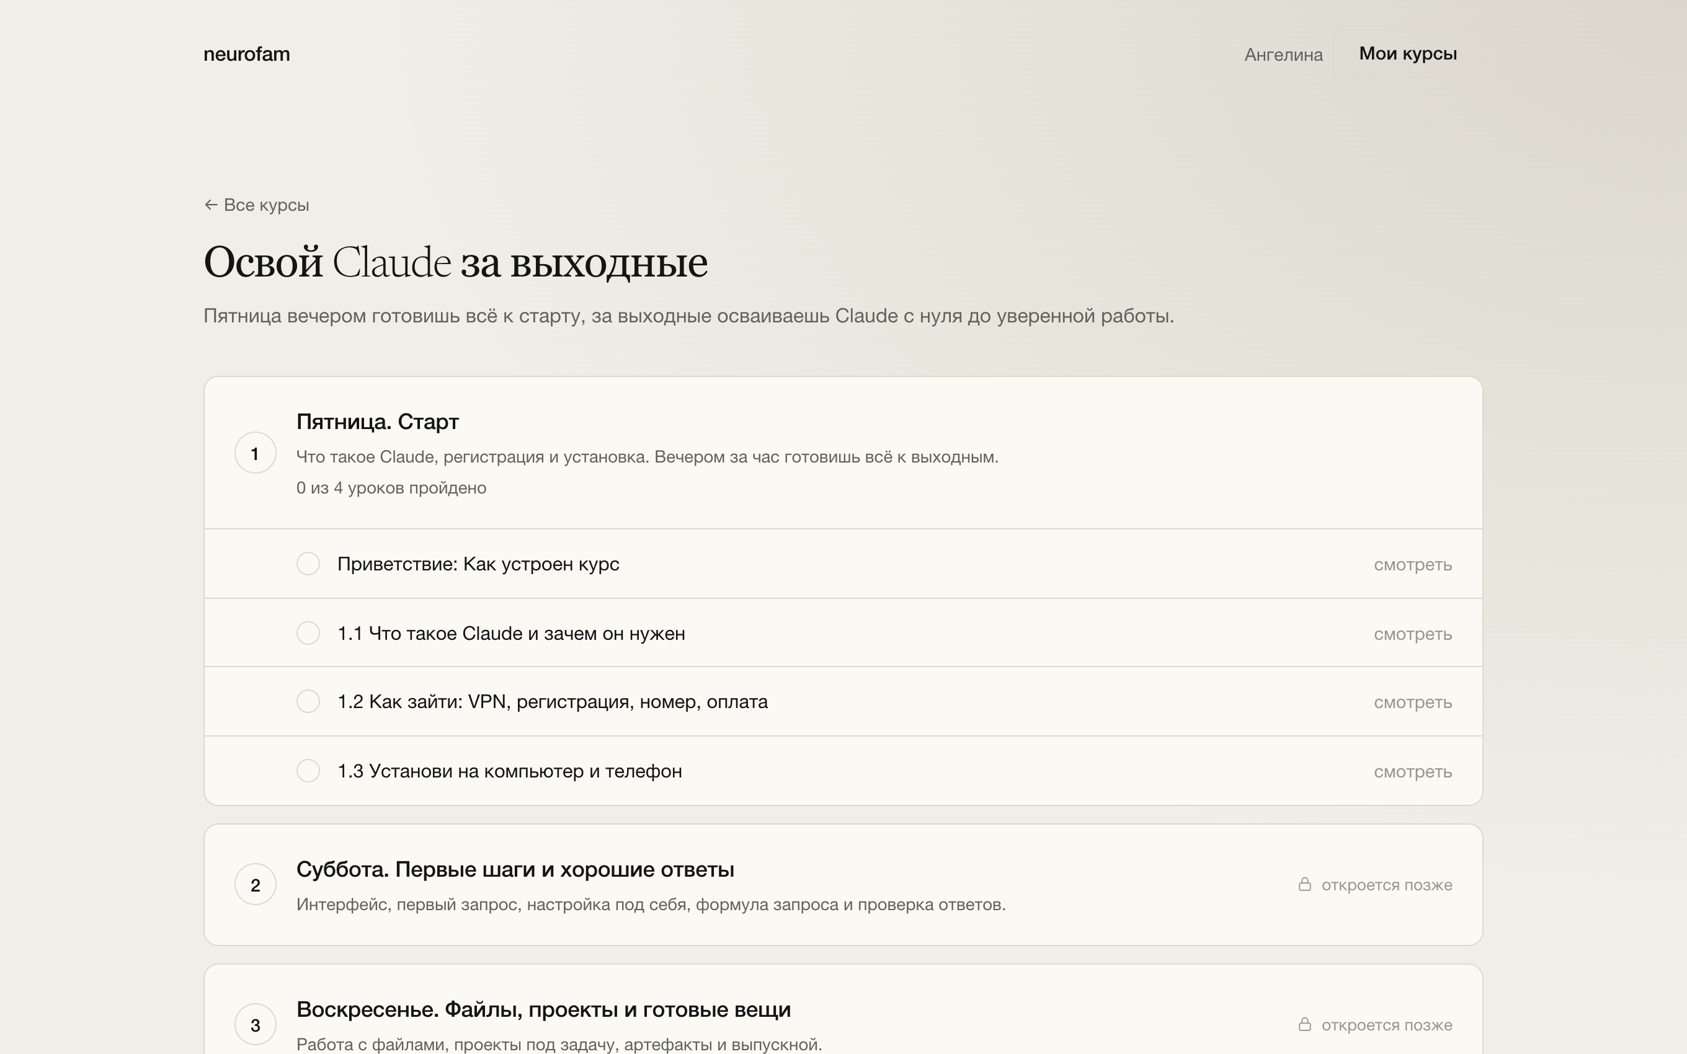Image resolution: width=1687 pixels, height=1054 pixels.
Task: Click смотреть for lesson 1.2
Action: [x=1412, y=702]
